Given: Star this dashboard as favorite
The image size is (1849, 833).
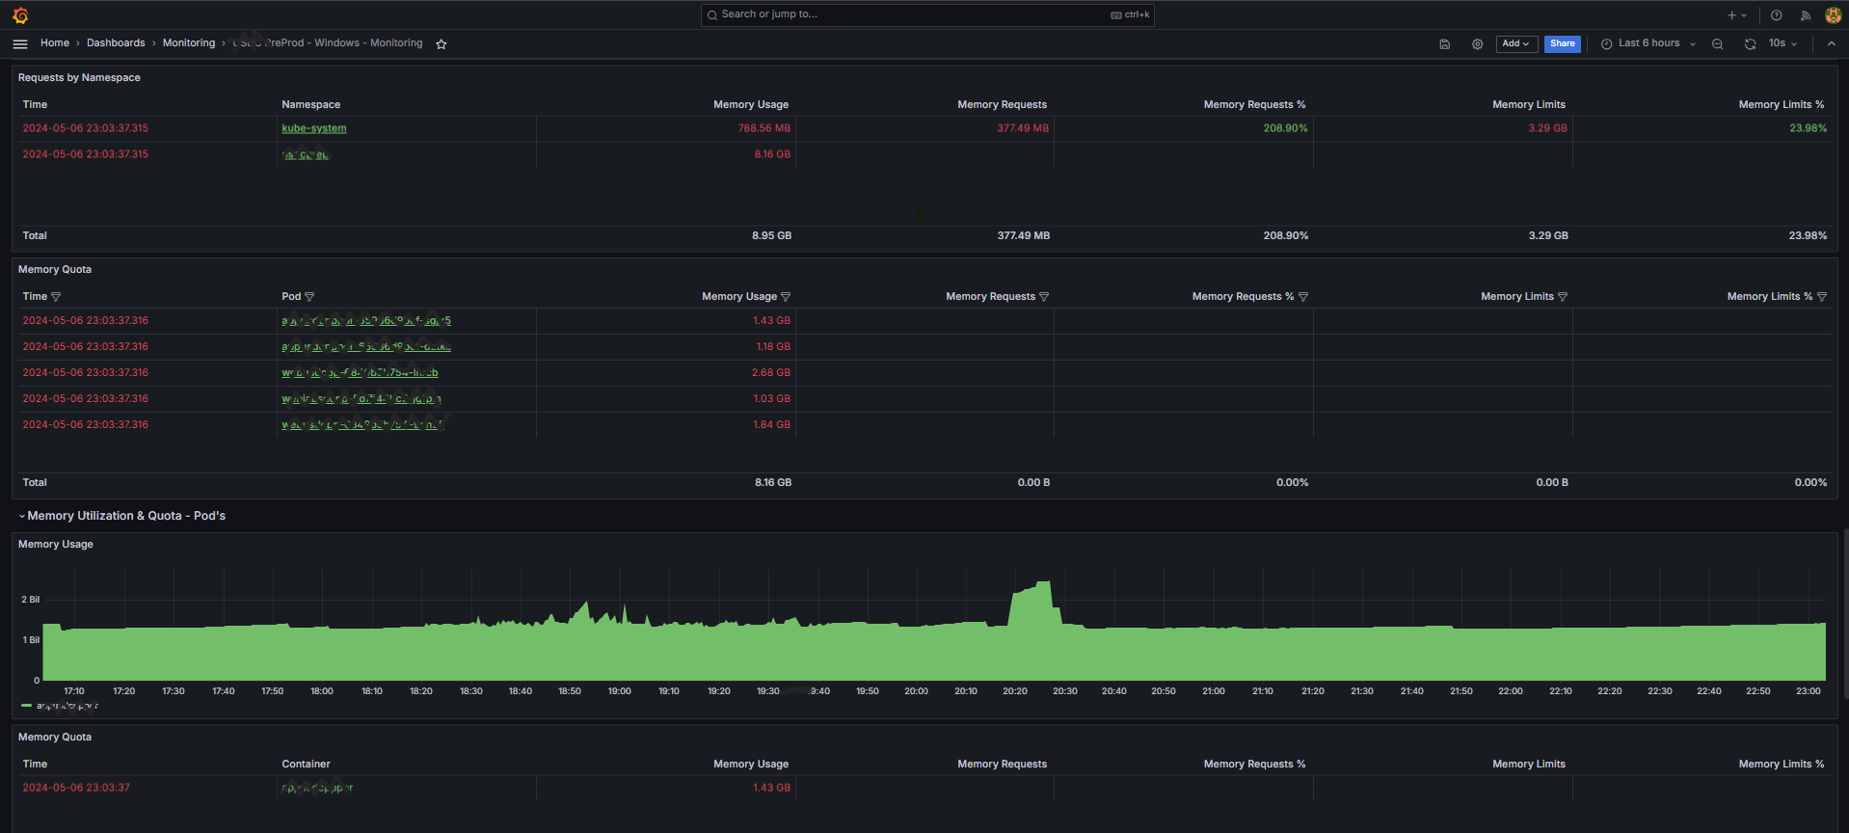Looking at the screenshot, I should tap(442, 43).
